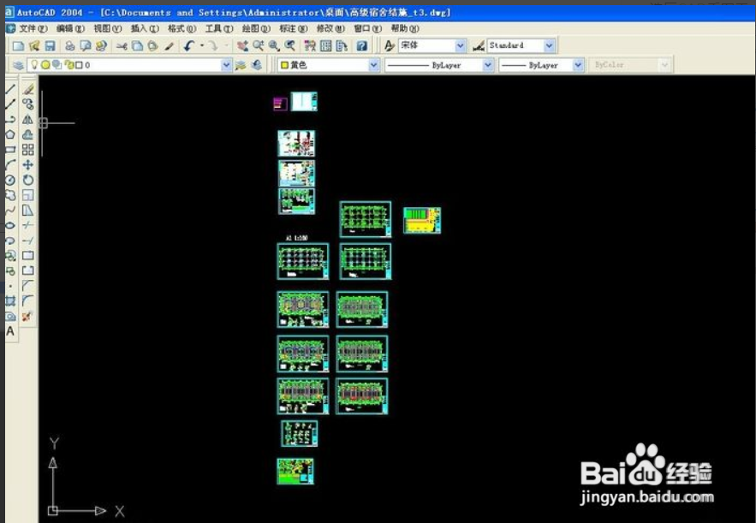Open the 标注 (Dimension) menu

click(294, 29)
